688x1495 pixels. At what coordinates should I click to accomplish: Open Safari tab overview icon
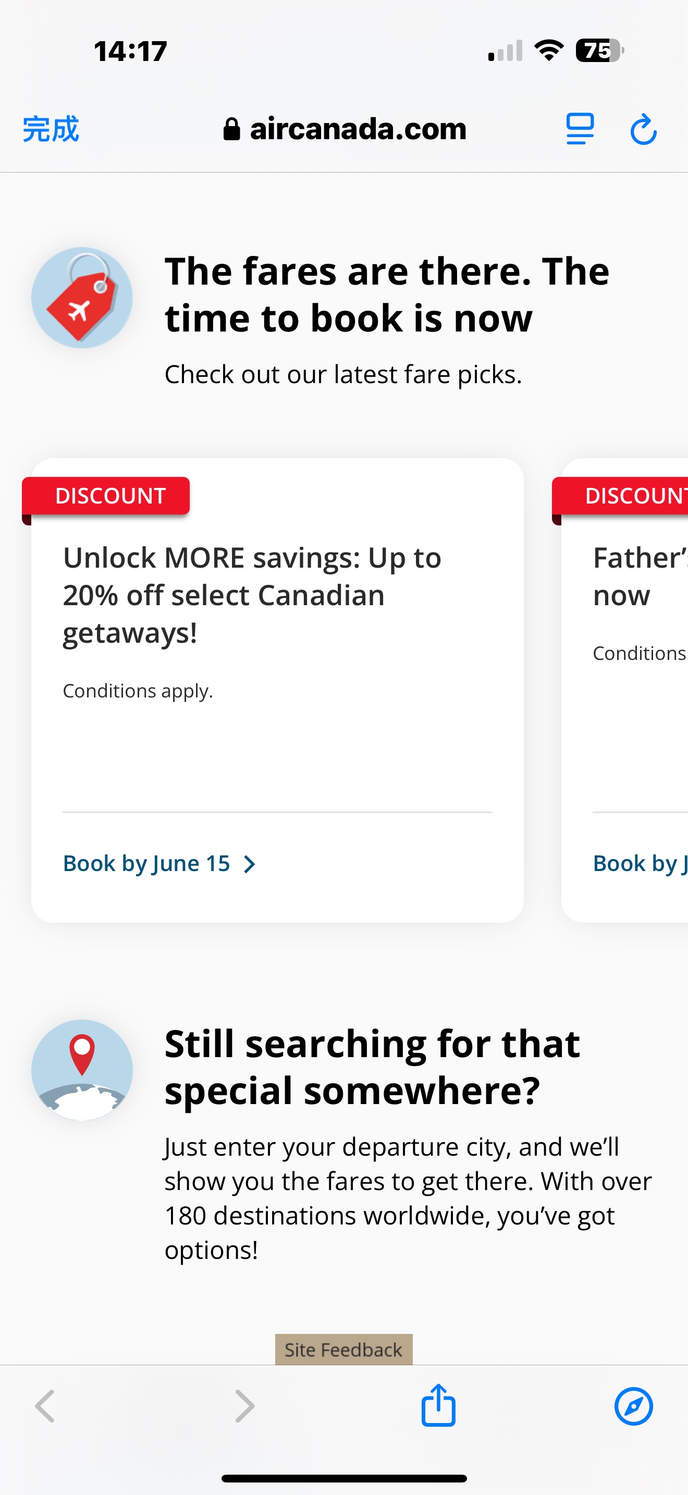(580, 129)
